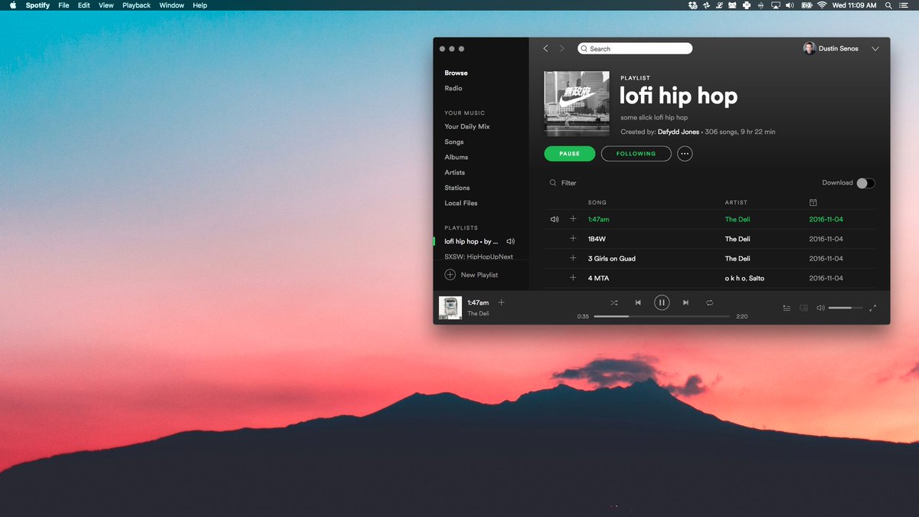Save the now-playing 1:47am track with plus
Screen dimensions: 919x517
[502, 303]
